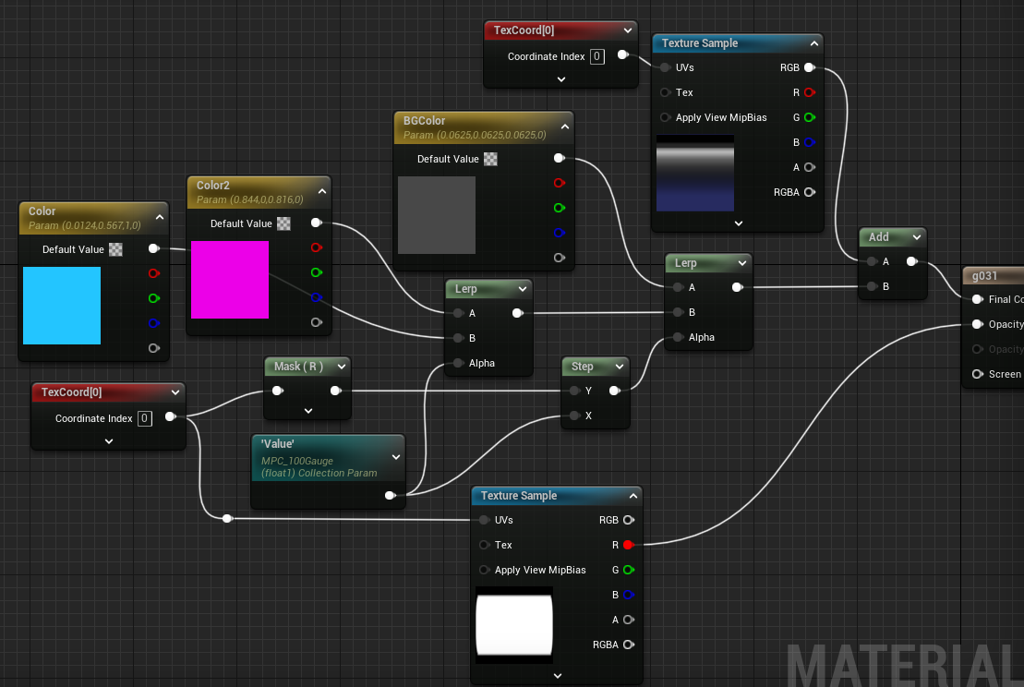This screenshot has width=1024, height=687.
Task: Click the Tex input pin of top Texture Sample
Action: [665, 92]
